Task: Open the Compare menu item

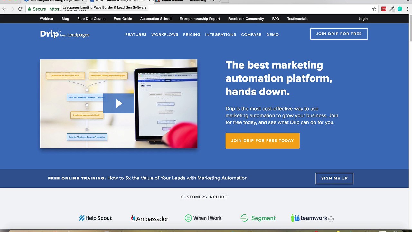Action: pyautogui.click(x=251, y=34)
